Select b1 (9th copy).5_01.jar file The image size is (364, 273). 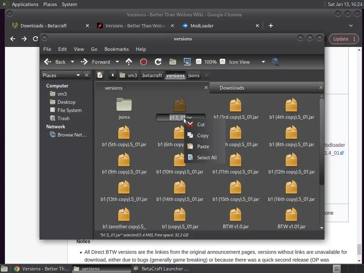point(124,163)
